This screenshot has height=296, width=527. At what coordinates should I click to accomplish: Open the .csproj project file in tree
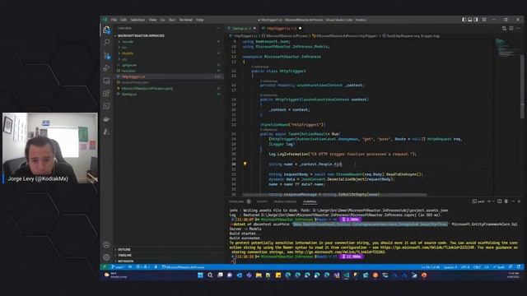(147, 88)
